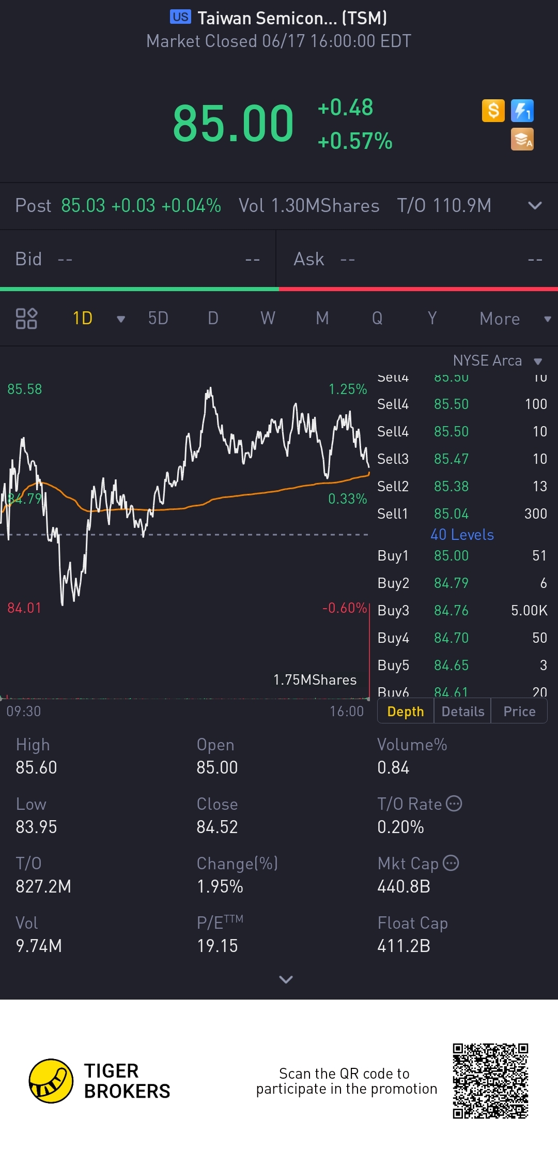Screen dimensions: 558x1163
Task: Expand more stock statistics chevron
Action: [x=286, y=979]
